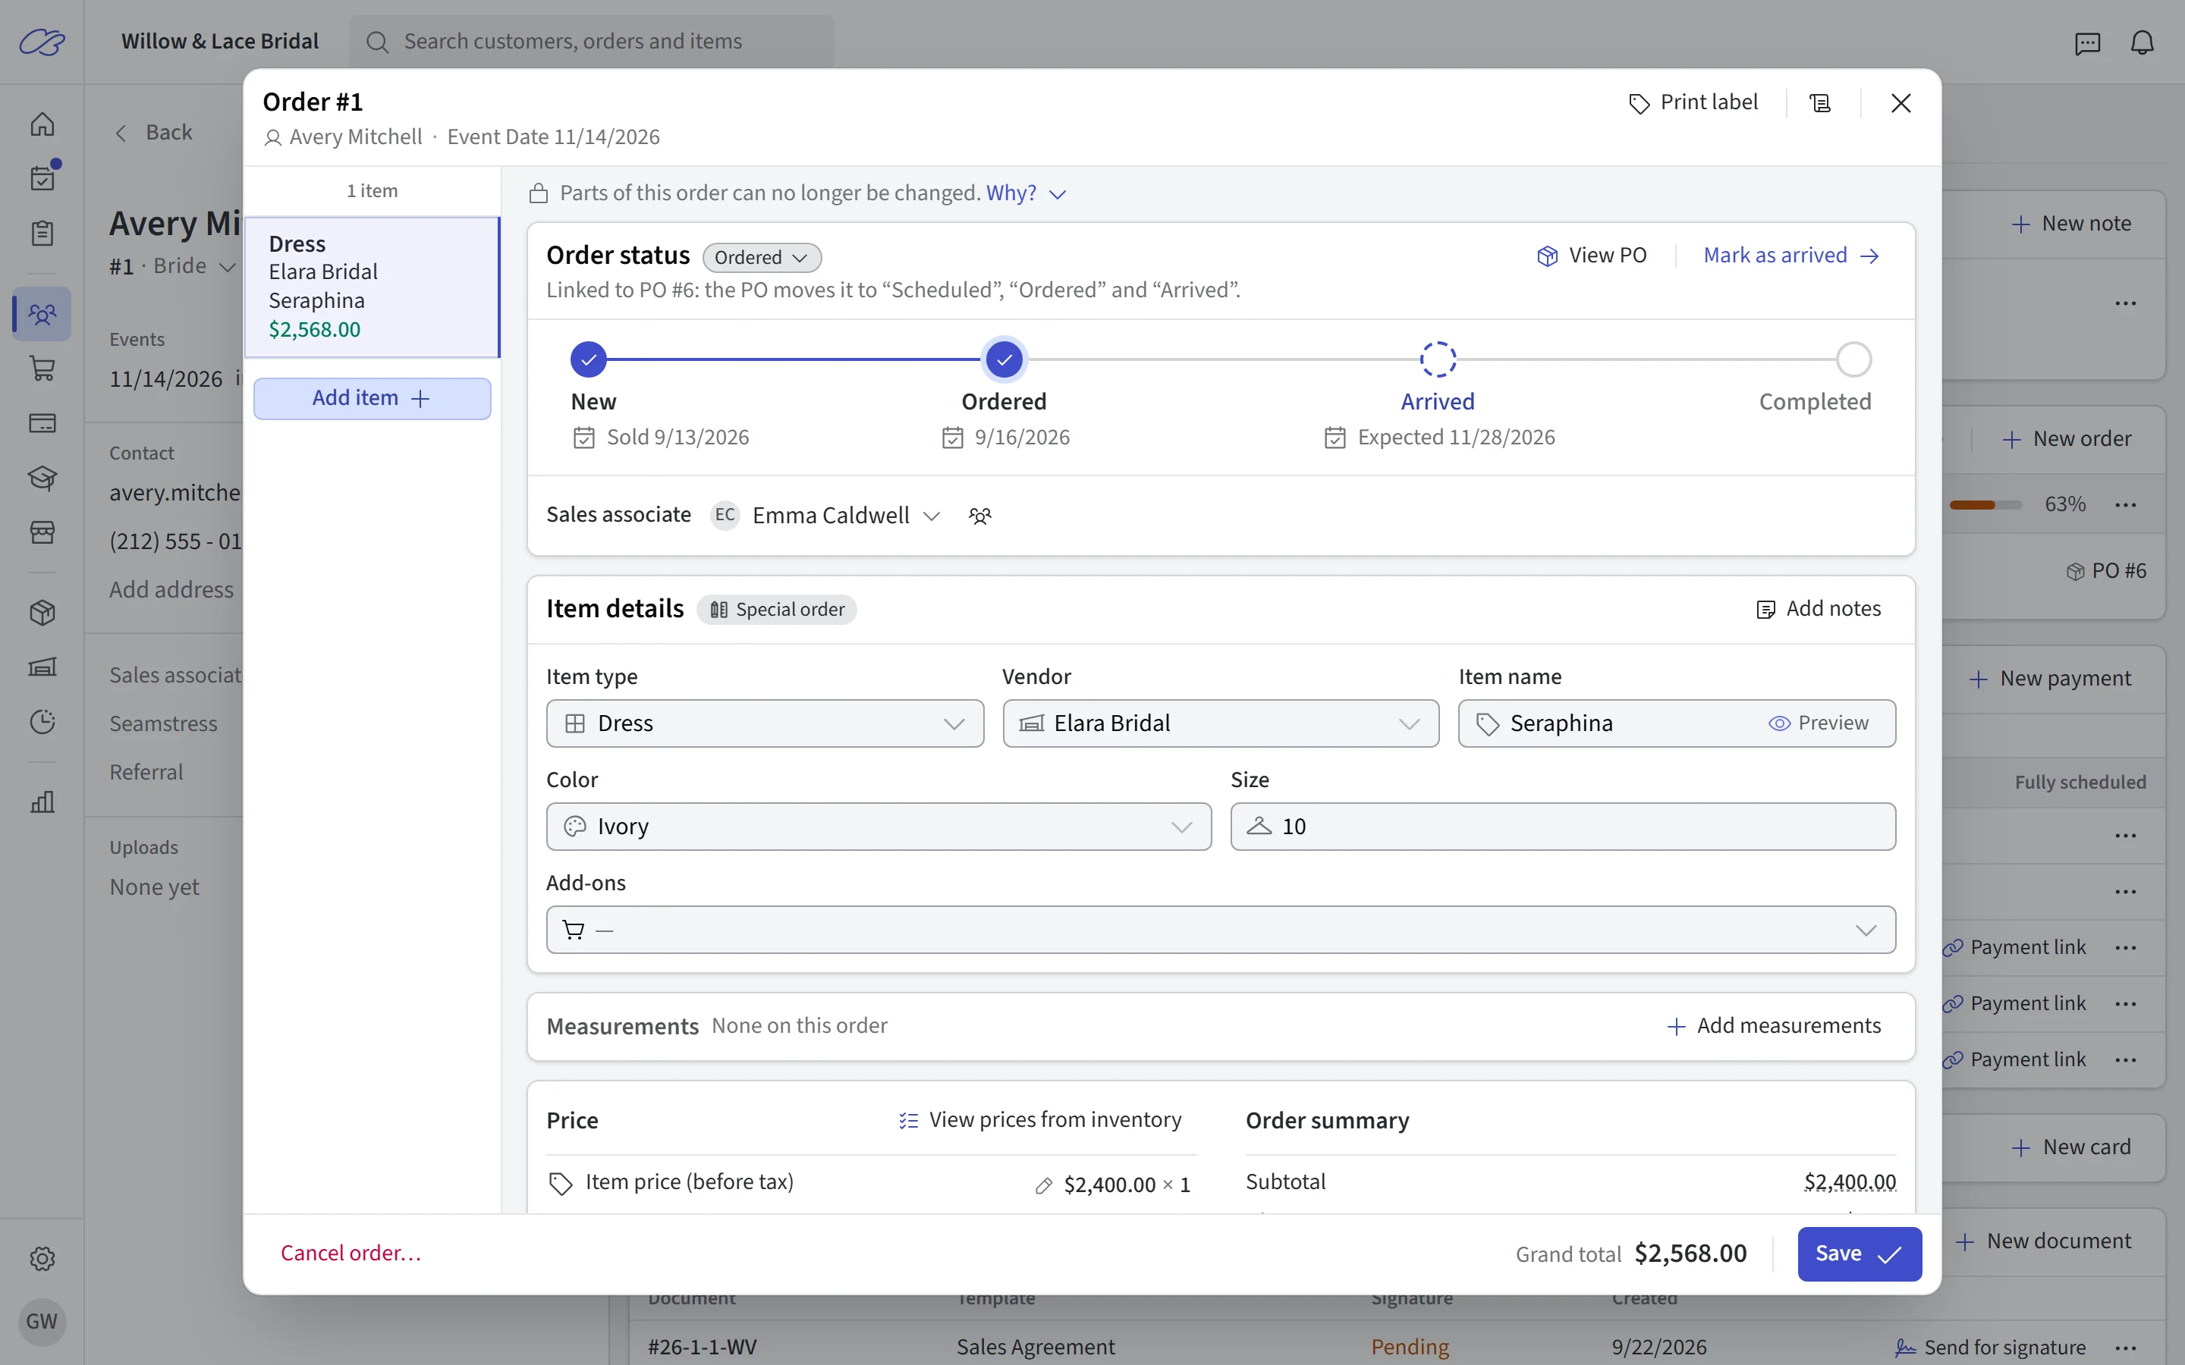
Task: Click the pencil icon next to item price
Action: (1043, 1185)
